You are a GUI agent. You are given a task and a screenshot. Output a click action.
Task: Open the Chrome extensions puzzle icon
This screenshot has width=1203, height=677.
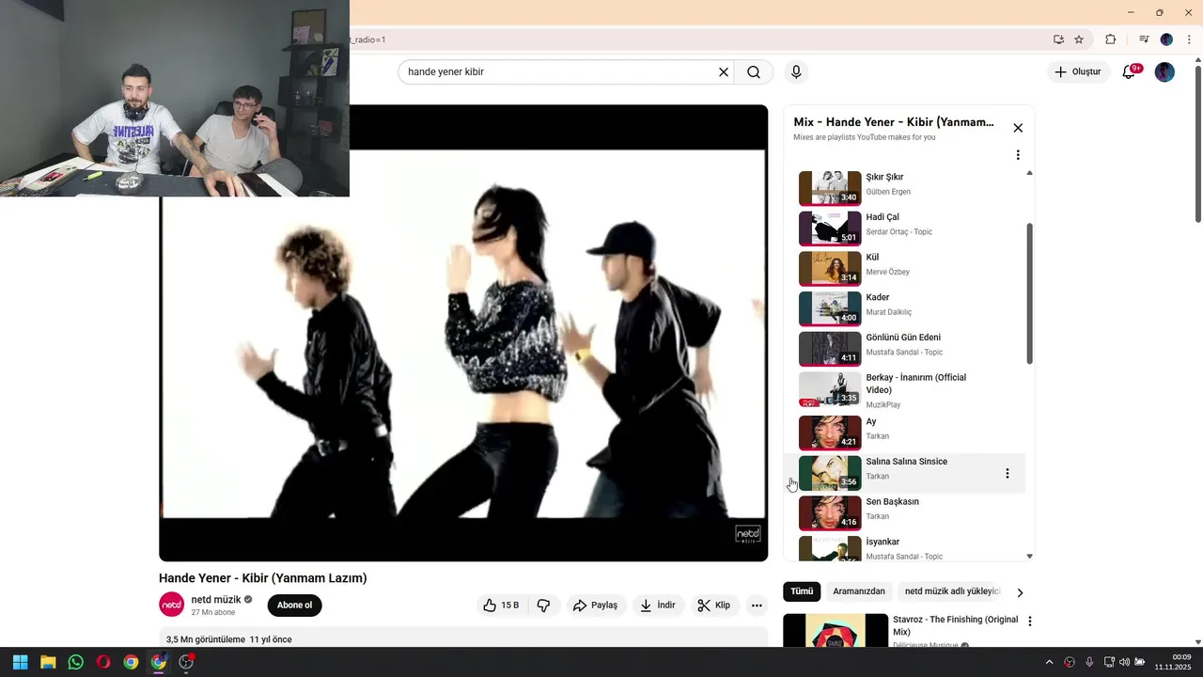pos(1110,39)
